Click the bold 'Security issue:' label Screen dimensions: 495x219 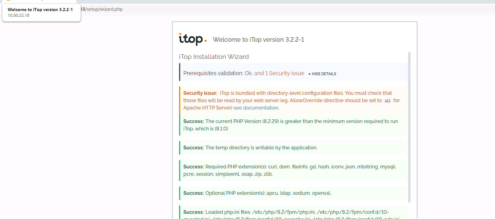click(x=200, y=93)
